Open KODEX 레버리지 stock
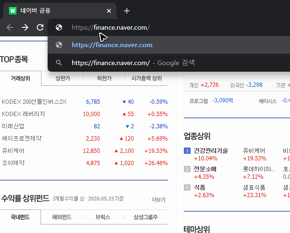The width and height of the screenshot is (290, 233). pyautogui.click(x=23, y=114)
